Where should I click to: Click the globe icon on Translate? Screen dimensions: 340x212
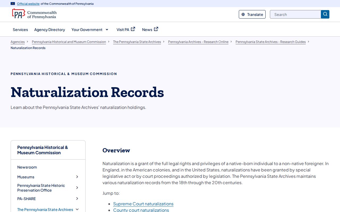tap(243, 15)
